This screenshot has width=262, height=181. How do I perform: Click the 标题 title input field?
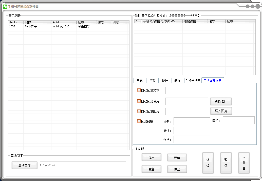tap(192, 121)
